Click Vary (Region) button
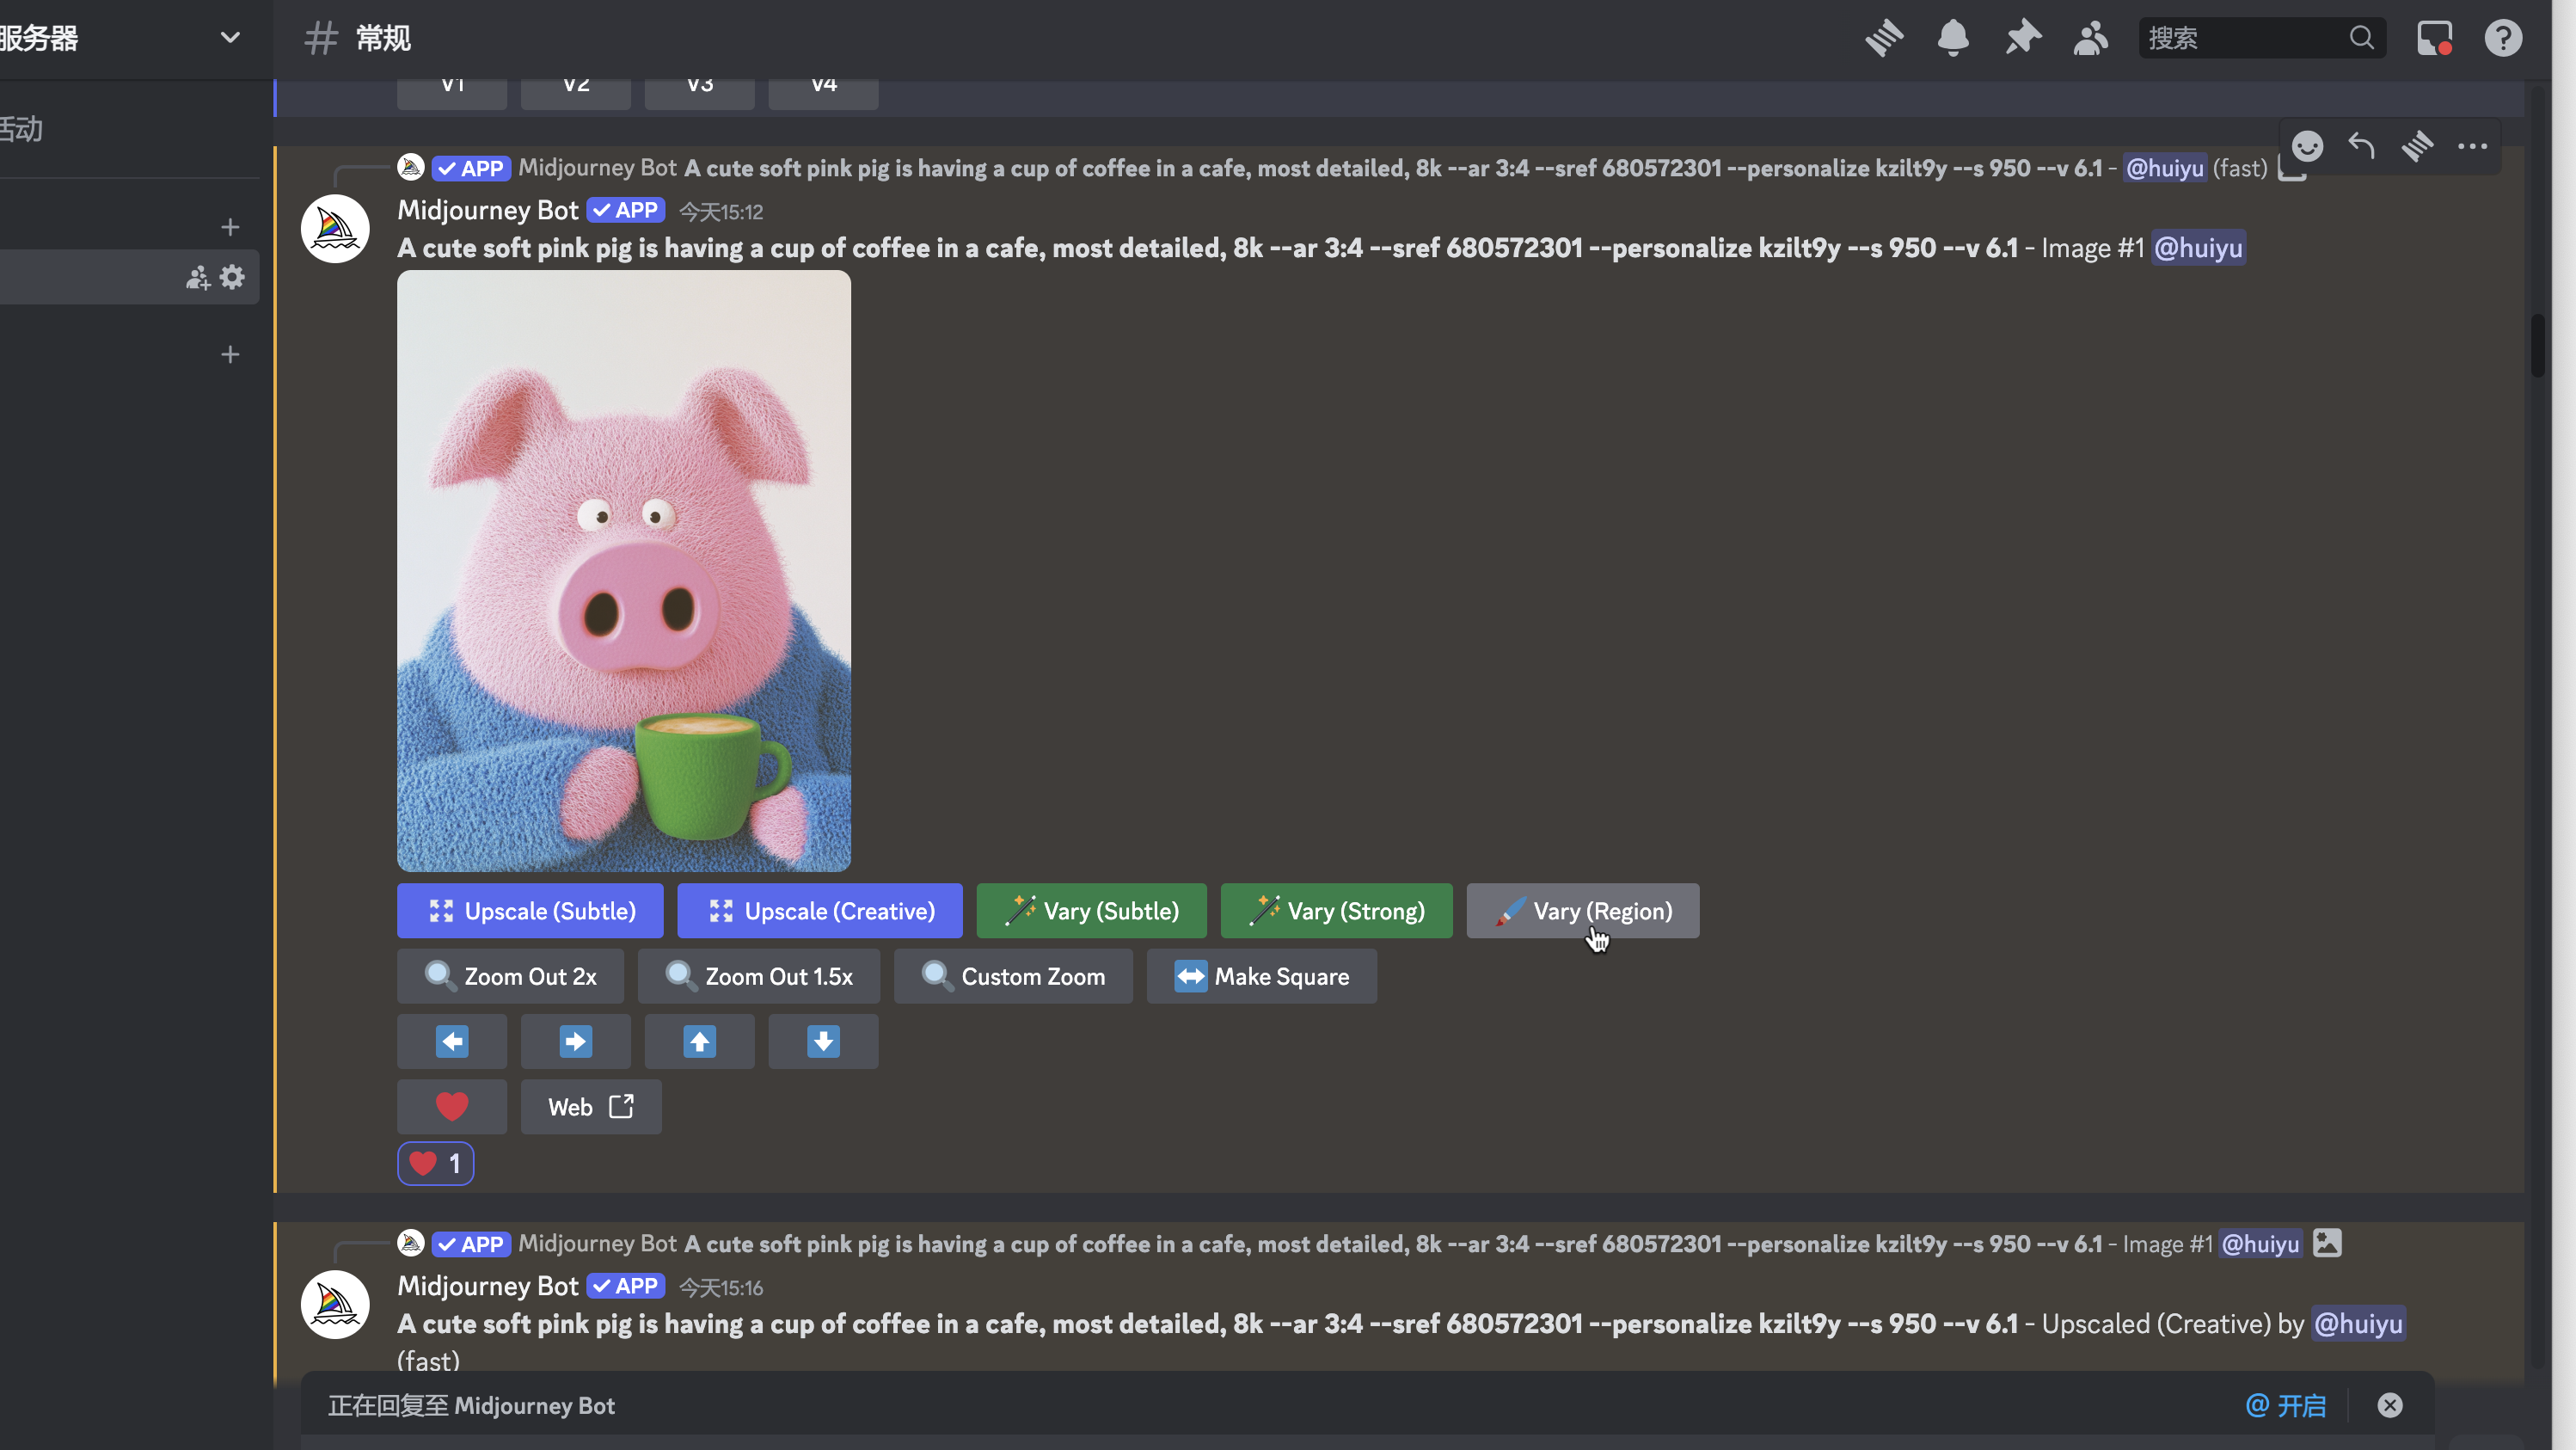Image resolution: width=2576 pixels, height=1450 pixels. 1583,911
